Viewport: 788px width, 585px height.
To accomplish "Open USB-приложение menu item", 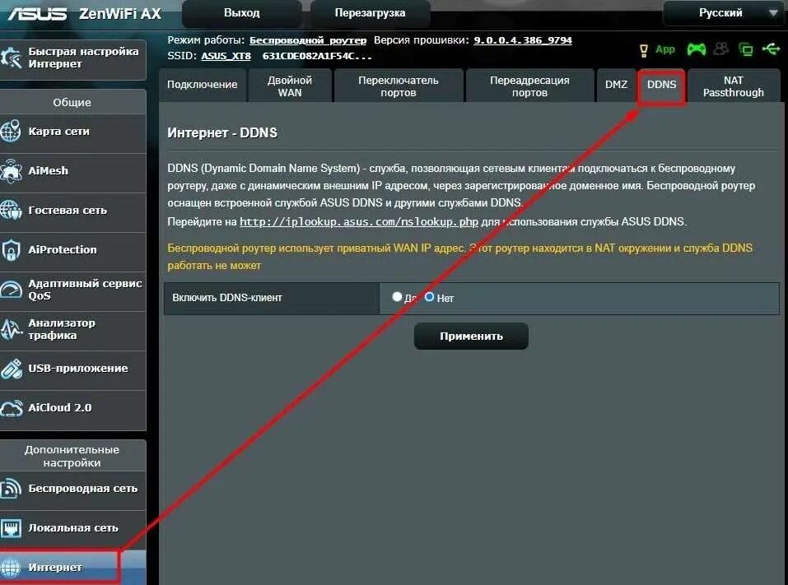I will coord(72,369).
